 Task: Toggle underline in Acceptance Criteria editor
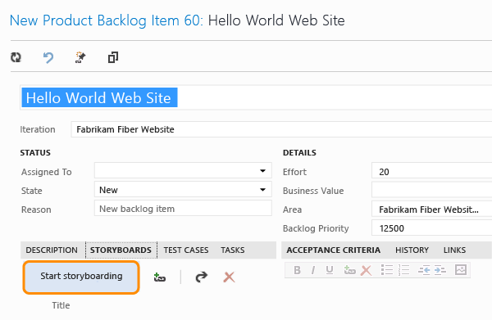[329, 270]
